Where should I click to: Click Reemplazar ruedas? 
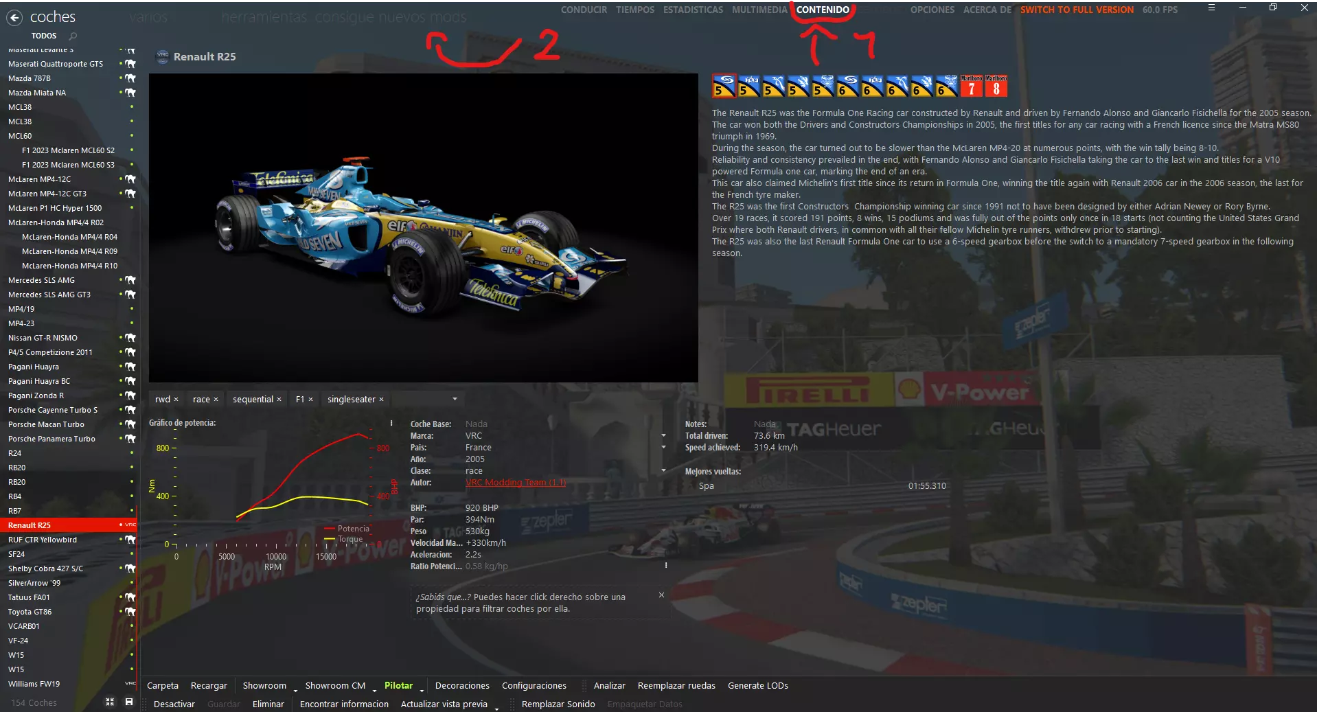676,685
